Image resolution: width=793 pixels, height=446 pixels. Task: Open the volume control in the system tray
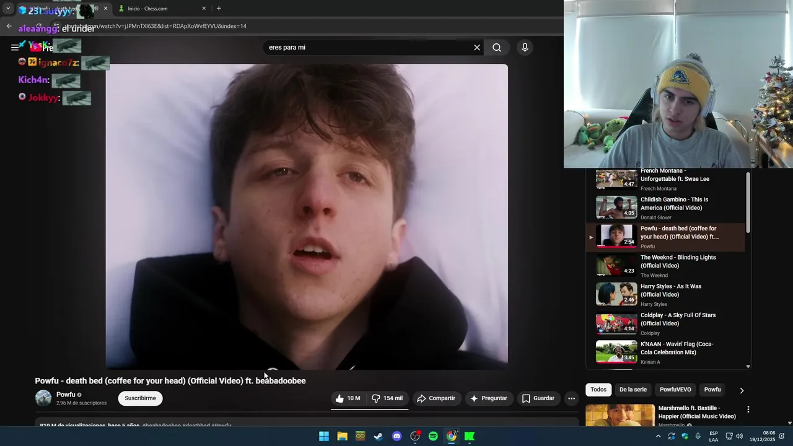point(739,436)
